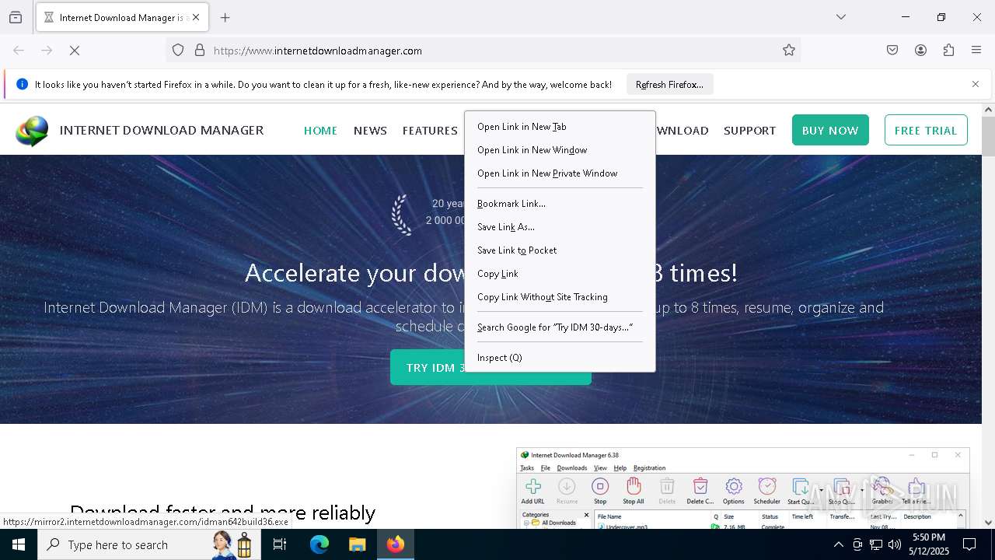Screen dimensions: 995x560
Task: Select Copy Link from context menu
Action: tap(560, 274)
